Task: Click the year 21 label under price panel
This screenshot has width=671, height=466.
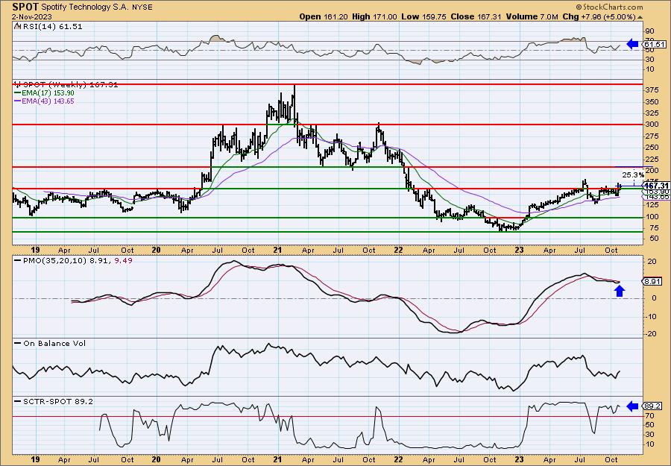Action: coord(278,250)
